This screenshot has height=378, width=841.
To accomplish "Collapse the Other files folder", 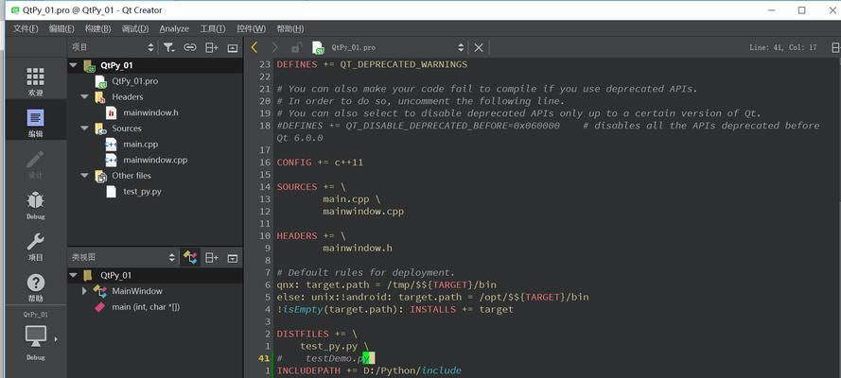I will pyautogui.click(x=85, y=176).
